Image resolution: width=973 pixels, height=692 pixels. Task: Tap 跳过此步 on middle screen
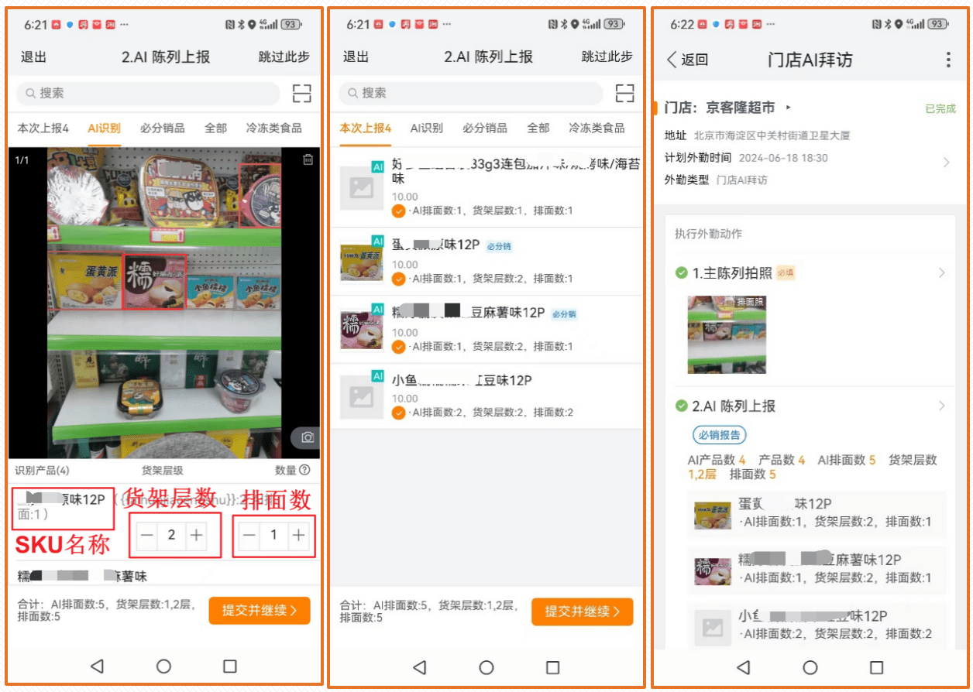tap(607, 57)
